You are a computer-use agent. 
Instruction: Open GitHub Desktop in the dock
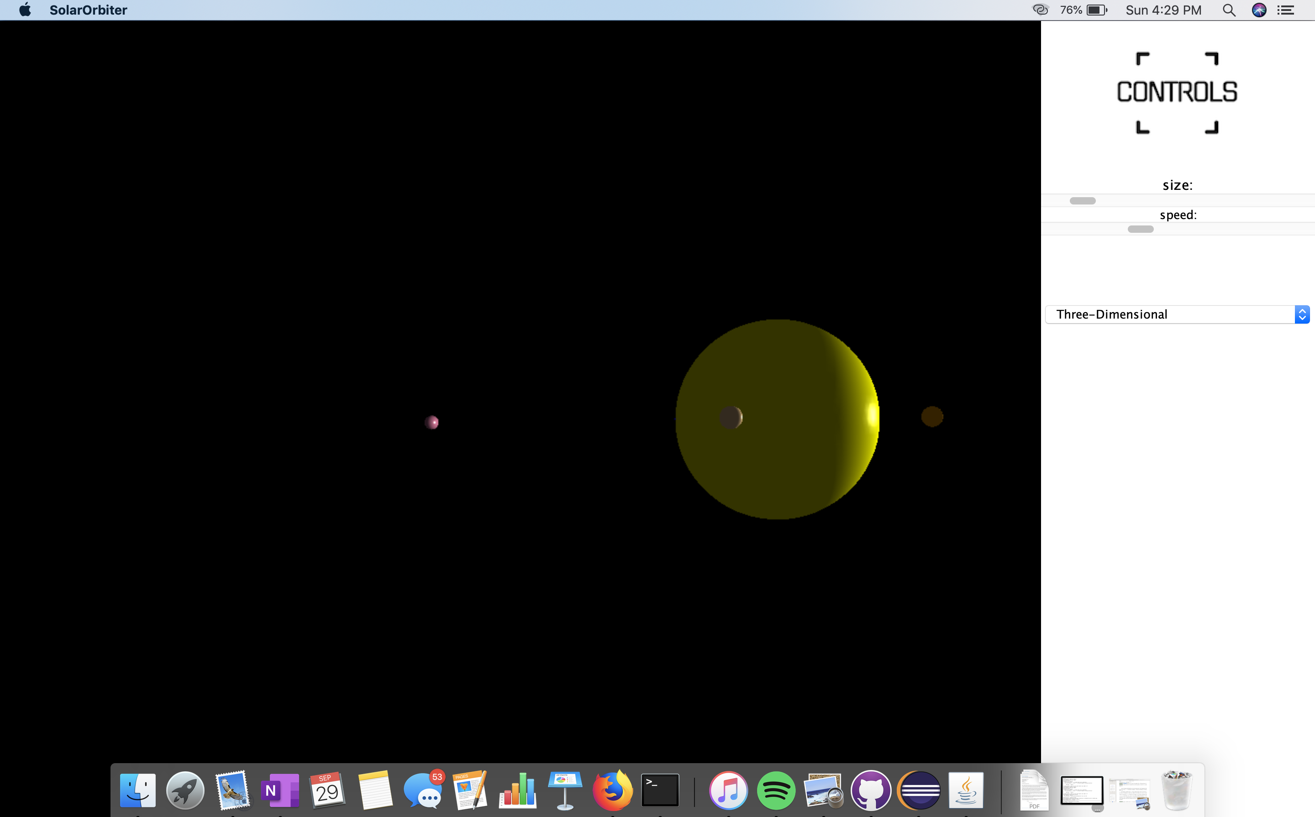point(870,790)
